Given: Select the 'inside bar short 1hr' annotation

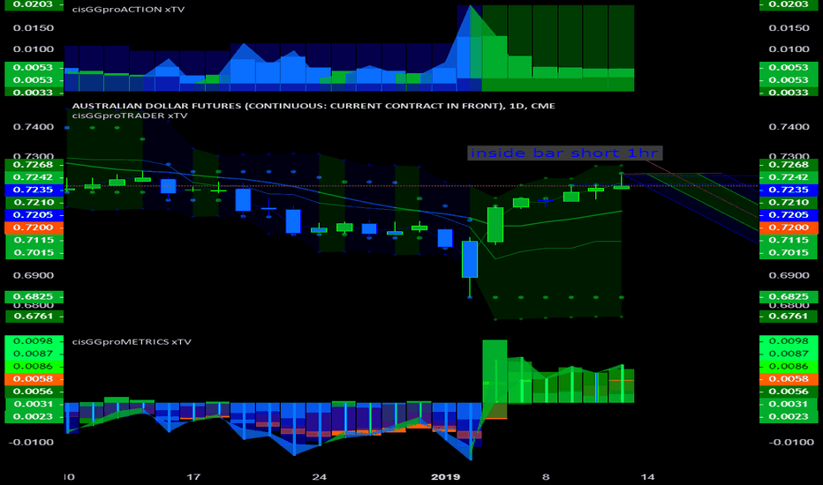Looking at the screenshot, I should 565,153.
